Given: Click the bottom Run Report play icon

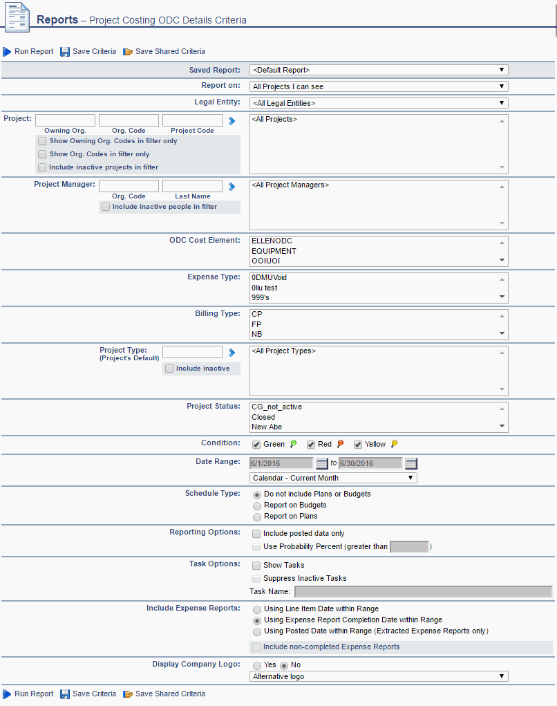Looking at the screenshot, I should pyautogui.click(x=7, y=694).
